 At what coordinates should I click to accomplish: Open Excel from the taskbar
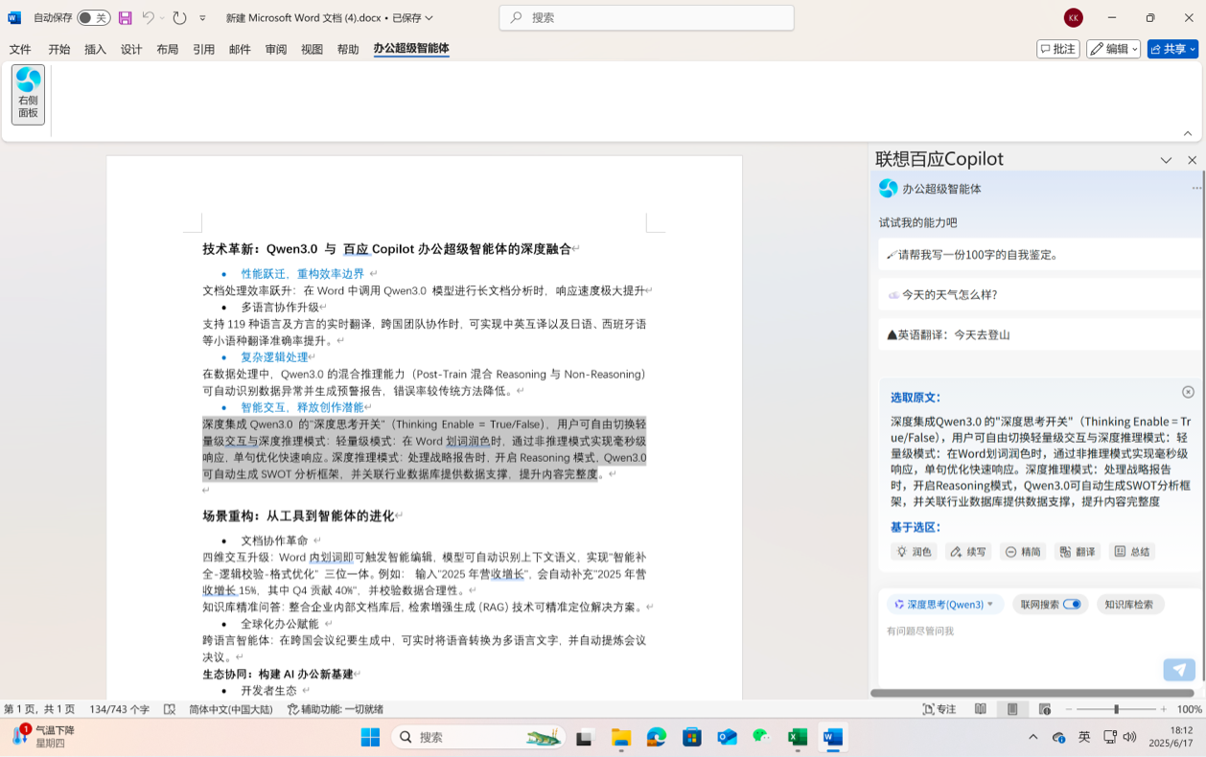(798, 737)
